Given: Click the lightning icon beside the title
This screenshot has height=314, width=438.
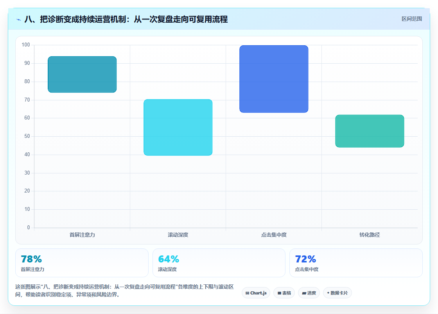Looking at the screenshot, I should [x=19, y=20].
